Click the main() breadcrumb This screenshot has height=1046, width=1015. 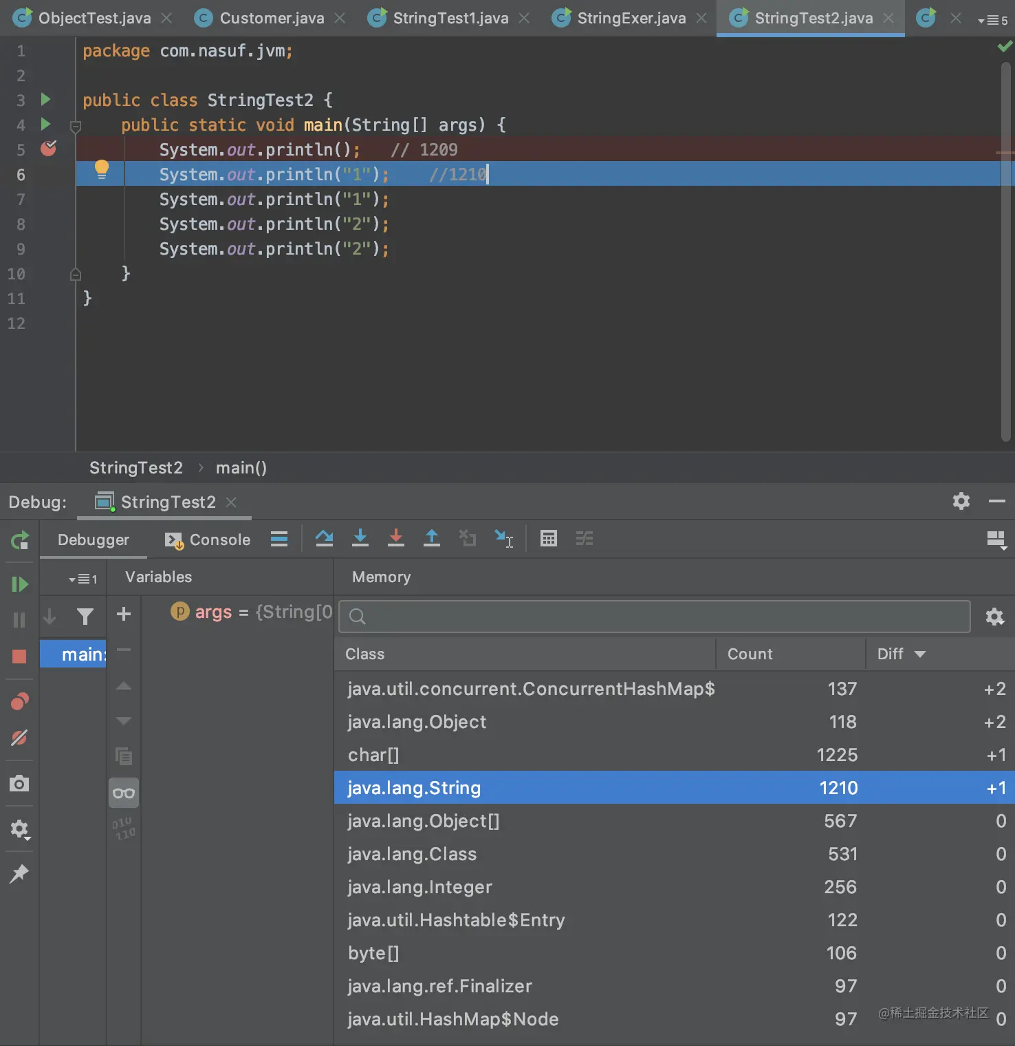coord(241,468)
